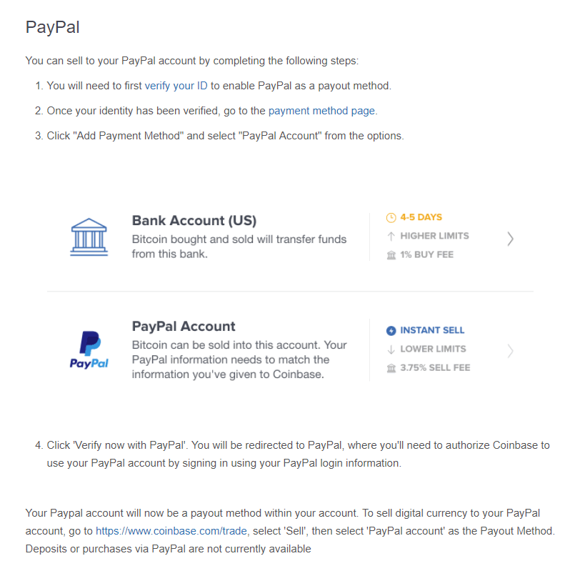Select the PayPal Account option title
Screen dimensions: 580x571
(x=184, y=327)
